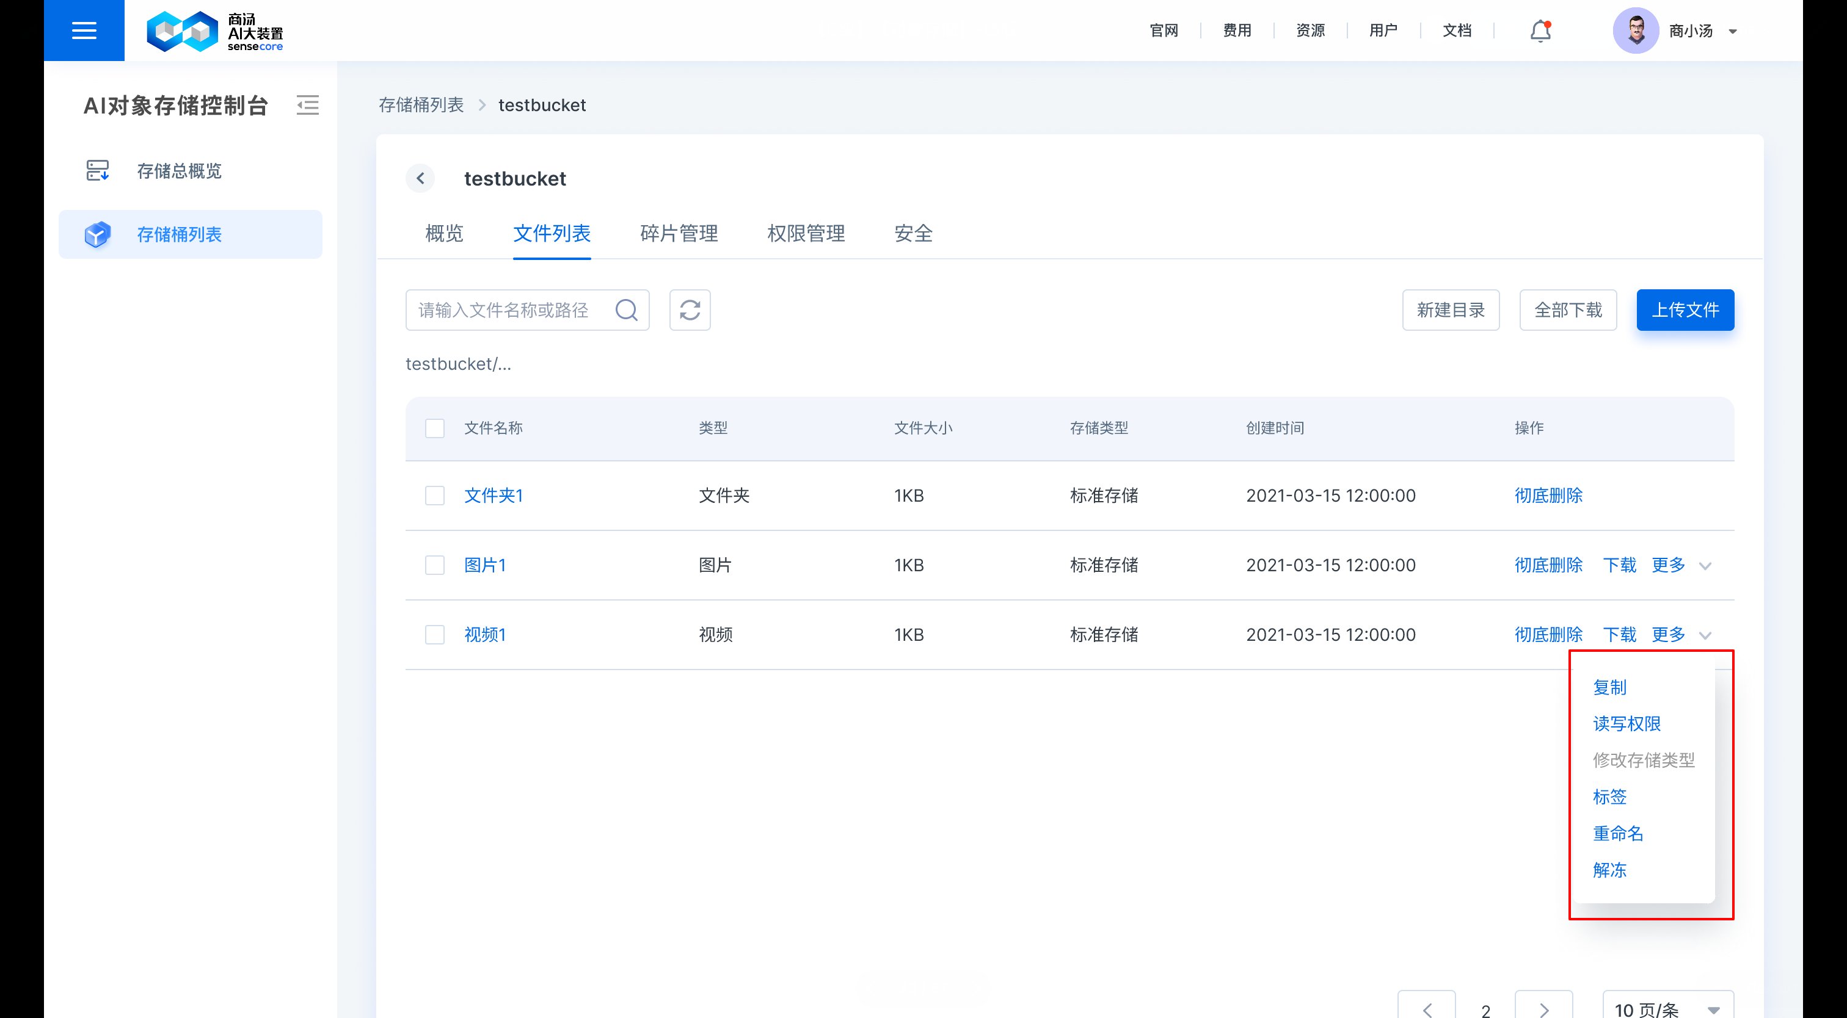Check the select-all header checkbox
Image resolution: width=1847 pixels, height=1018 pixels.
pos(434,428)
